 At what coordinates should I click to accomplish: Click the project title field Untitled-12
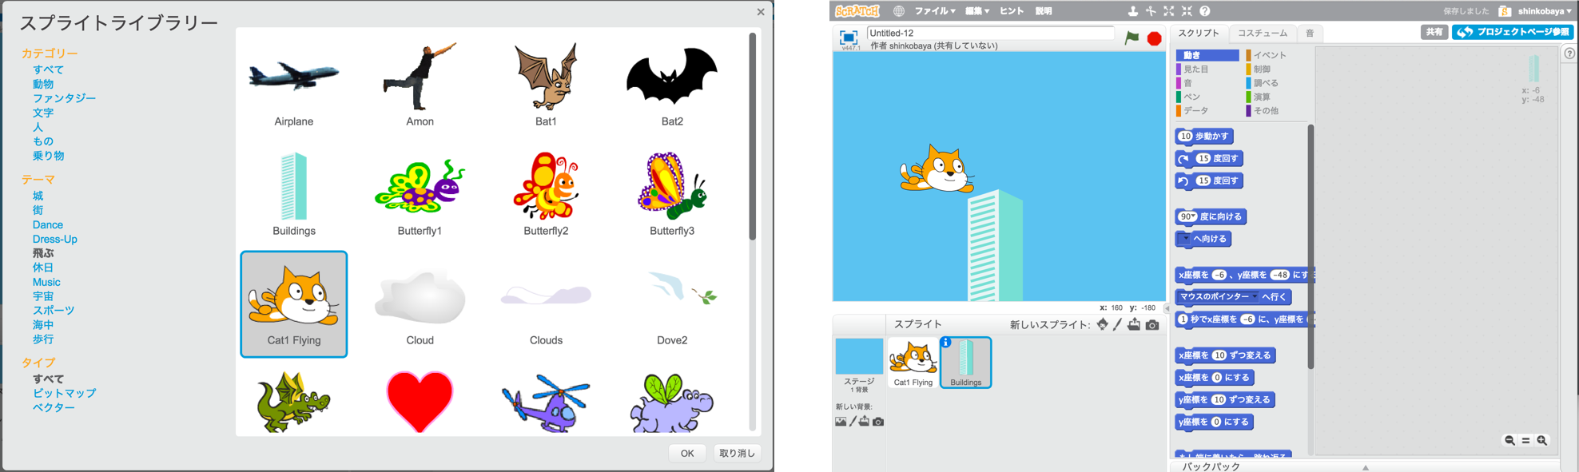[991, 33]
